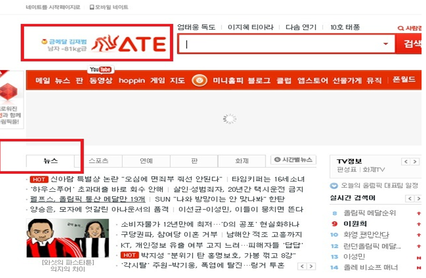The height and width of the screenshot is (278, 426).
Task: Open 미니홈피 in the navigation bar
Action: pos(228,81)
